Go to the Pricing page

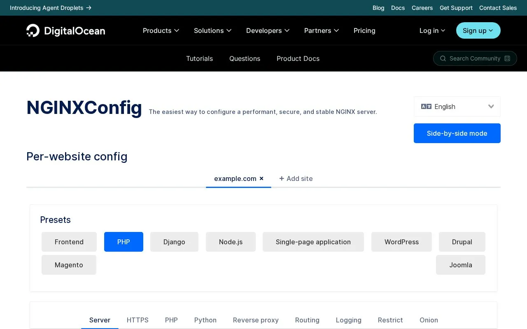364,30
